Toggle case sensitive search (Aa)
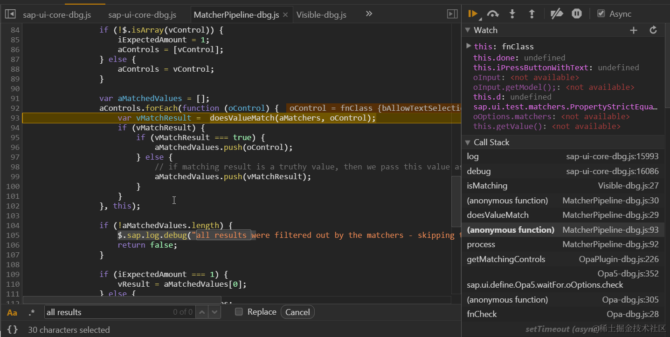Image resolution: width=670 pixels, height=337 pixels. click(x=12, y=312)
